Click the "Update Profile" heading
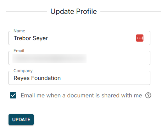161x134 pixels. pos(74,11)
